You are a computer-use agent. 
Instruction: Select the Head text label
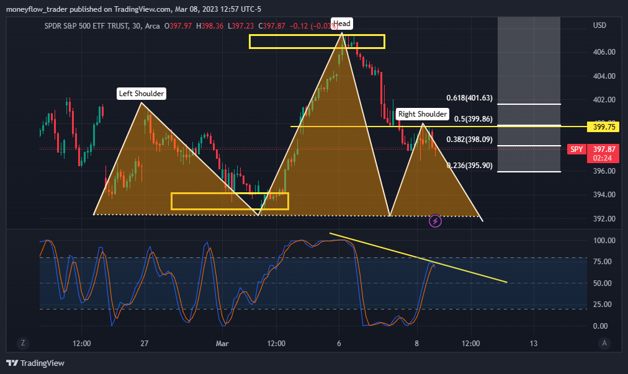point(342,24)
